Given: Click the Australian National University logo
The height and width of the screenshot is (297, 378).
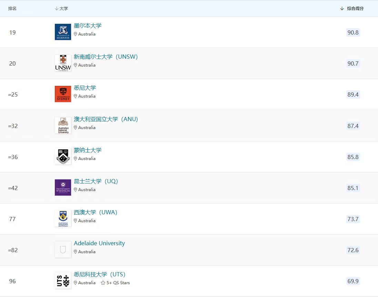Looking at the screenshot, I should pyautogui.click(x=63, y=126).
